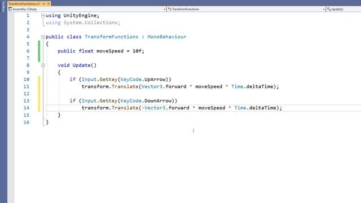Collapse the using directives block
The image size is (361, 203).
pyautogui.click(x=43, y=16)
